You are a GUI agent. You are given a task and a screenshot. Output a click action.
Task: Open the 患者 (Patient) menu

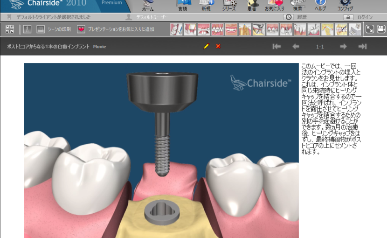tap(252, 6)
